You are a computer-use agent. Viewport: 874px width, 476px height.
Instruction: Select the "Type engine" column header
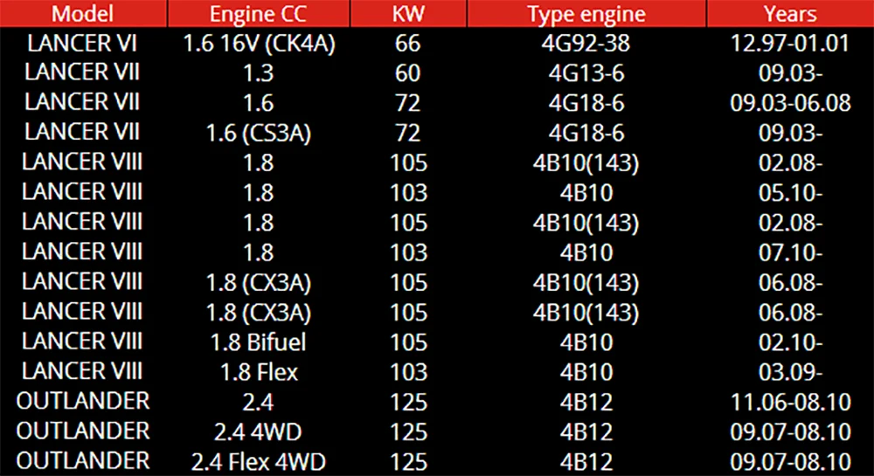586,14
